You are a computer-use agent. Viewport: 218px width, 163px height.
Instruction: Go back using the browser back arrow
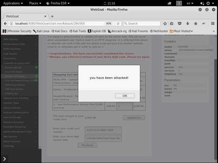pos(5,24)
